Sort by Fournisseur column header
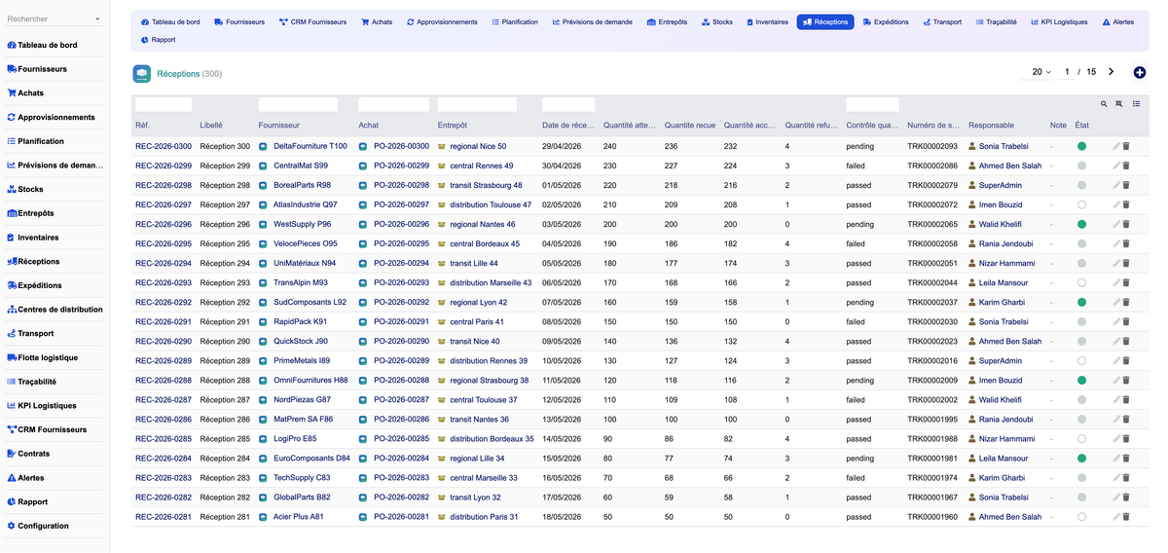This screenshot has height=553, width=1168. coord(279,125)
